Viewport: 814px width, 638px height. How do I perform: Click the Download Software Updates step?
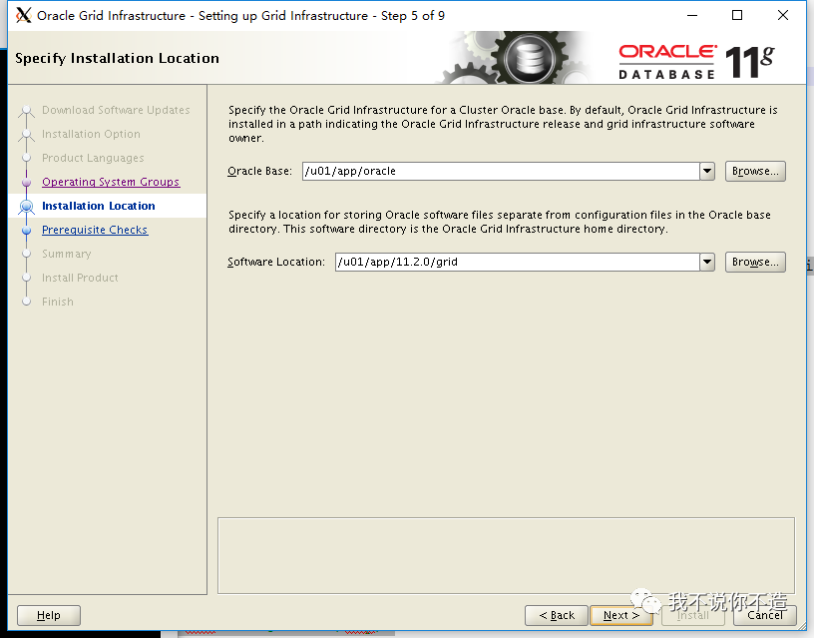tap(116, 110)
